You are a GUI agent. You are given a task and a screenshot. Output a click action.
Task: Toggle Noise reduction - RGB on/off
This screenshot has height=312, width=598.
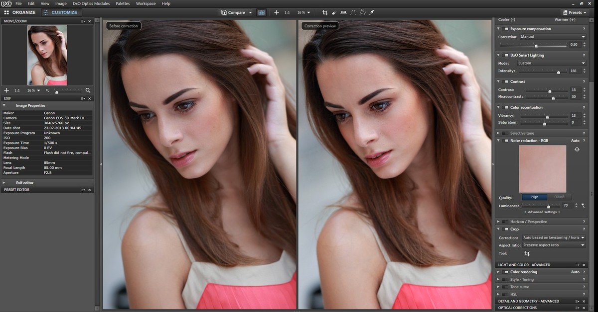tap(505, 141)
